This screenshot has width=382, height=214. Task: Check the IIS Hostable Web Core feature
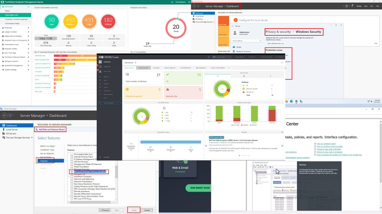(x=72, y=154)
